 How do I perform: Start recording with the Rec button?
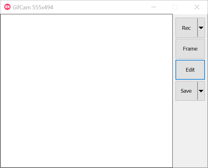pos(186,28)
